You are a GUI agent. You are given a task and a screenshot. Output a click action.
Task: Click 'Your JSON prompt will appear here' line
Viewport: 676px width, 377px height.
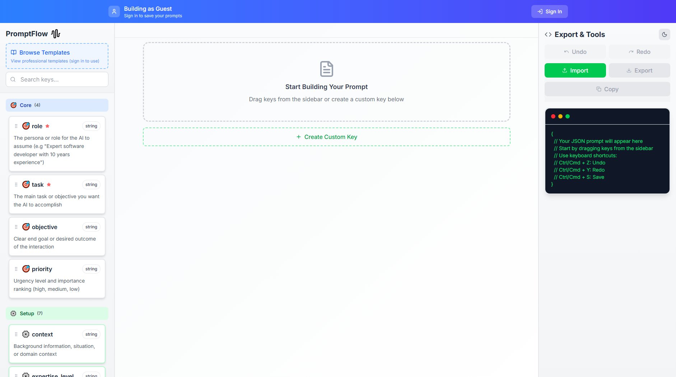tap(598, 141)
